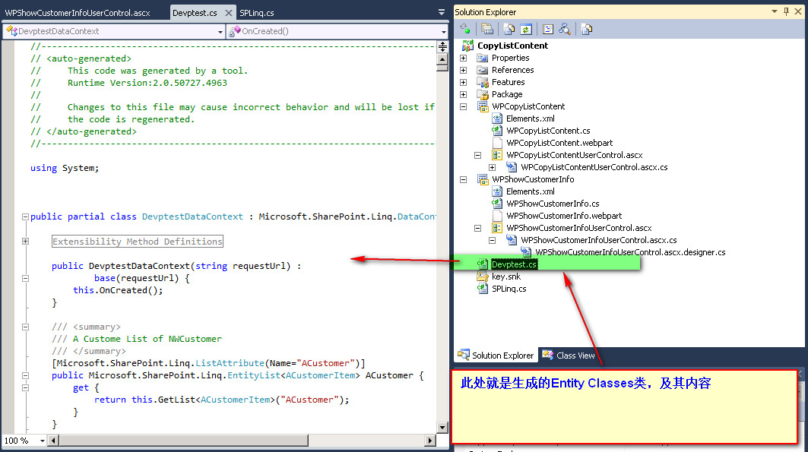
Task: Click the key.snk file icon
Action: click(483, 277)
